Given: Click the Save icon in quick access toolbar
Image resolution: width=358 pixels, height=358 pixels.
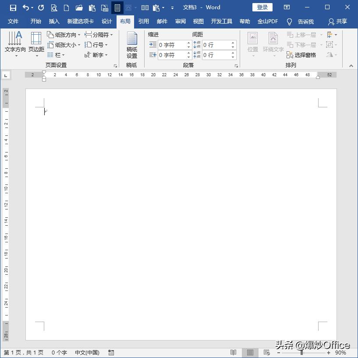Looking at the screenshot, I should 13,8.
